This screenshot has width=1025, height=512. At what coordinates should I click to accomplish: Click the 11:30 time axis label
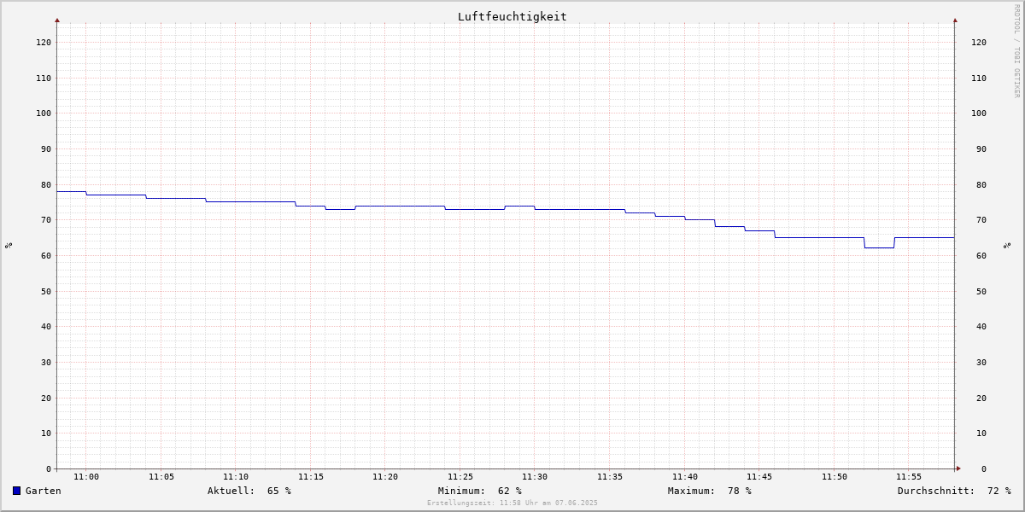tap(535, 477)
